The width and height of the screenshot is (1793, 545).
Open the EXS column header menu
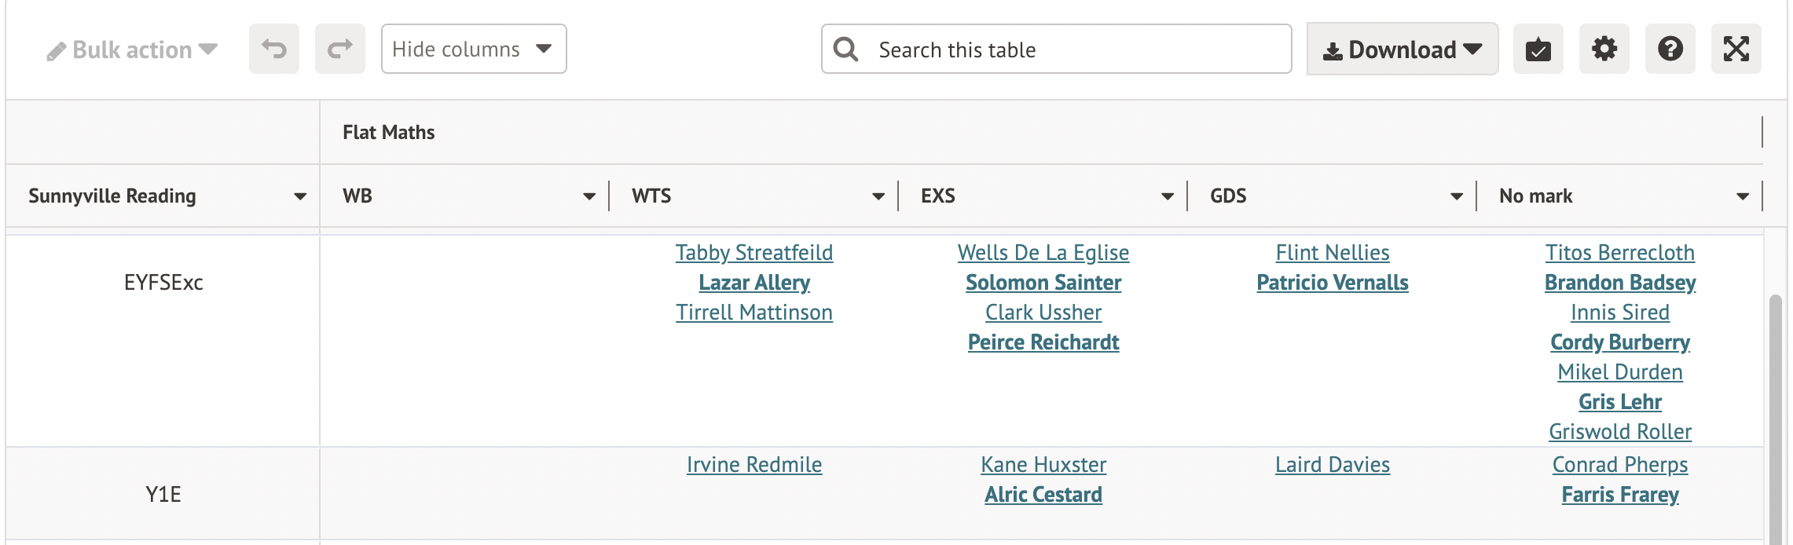(x=1167, y=196)
